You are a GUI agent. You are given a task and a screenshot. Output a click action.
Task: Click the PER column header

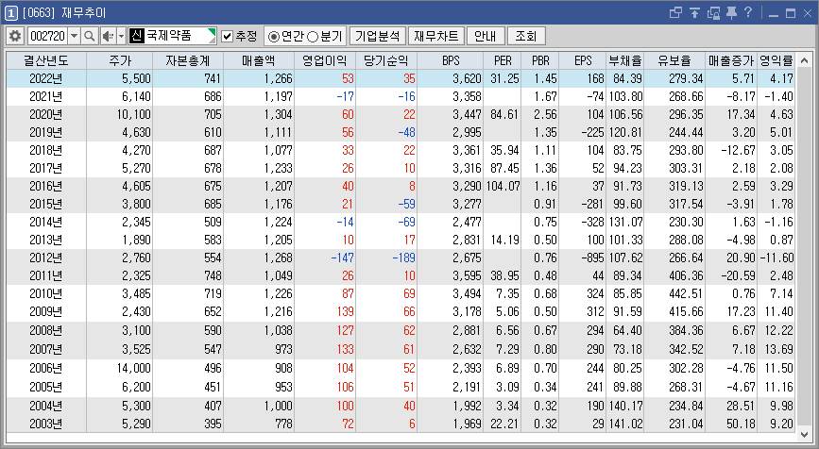(503, 60)
